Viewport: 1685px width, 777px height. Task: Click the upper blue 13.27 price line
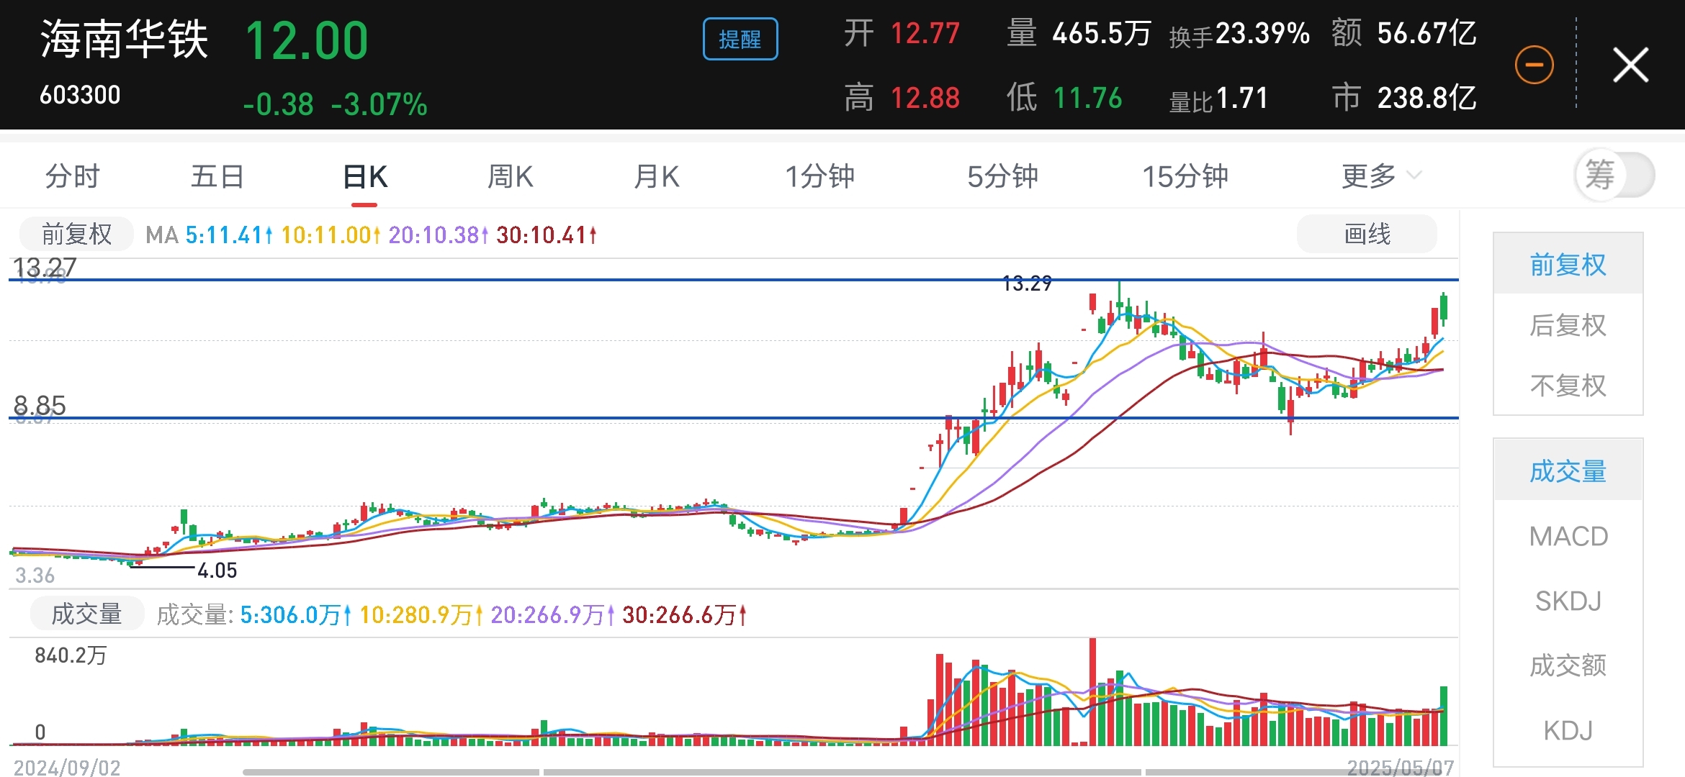coord(733,279)
